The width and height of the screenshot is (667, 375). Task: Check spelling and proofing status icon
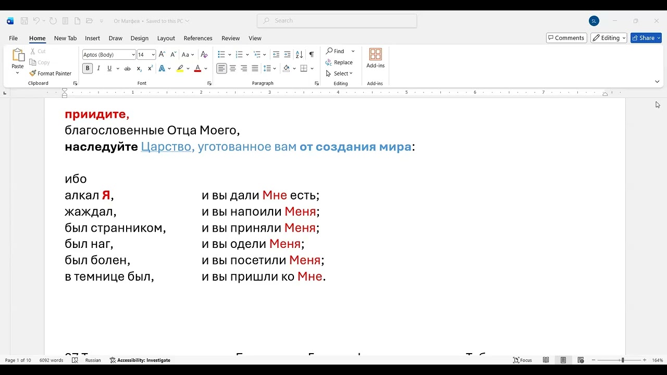75,360
